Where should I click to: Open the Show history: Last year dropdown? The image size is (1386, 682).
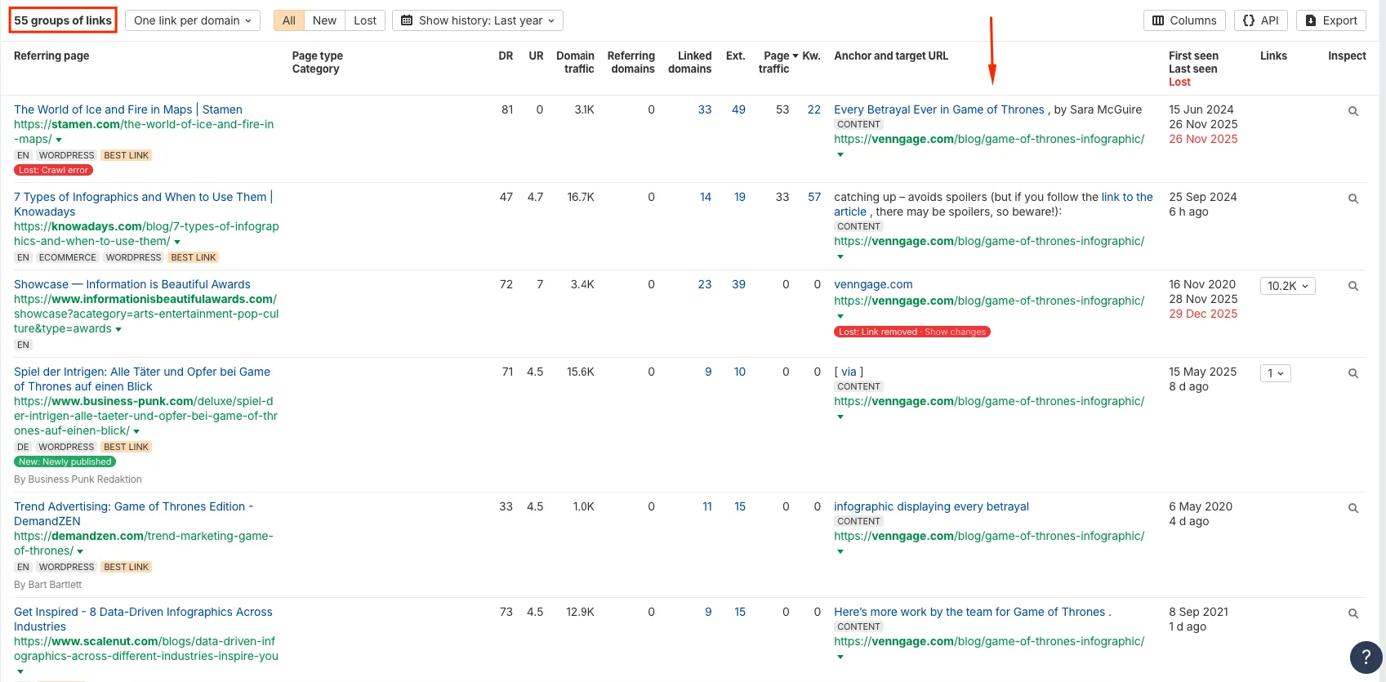tap(478, 20)
